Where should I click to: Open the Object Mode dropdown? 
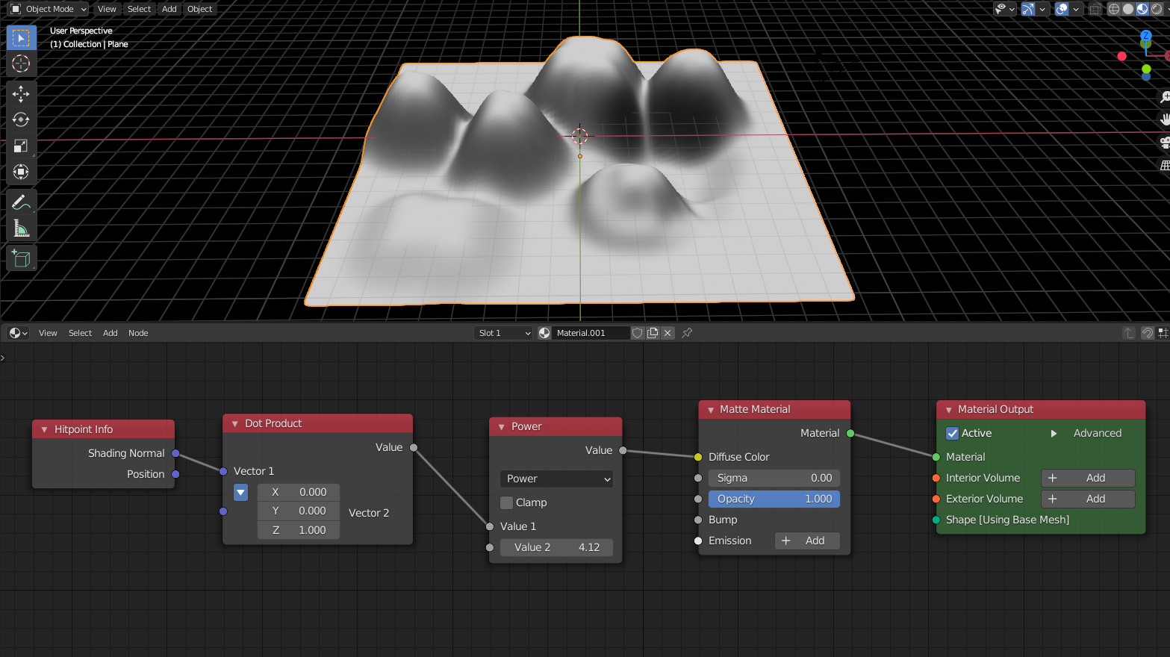tap(49, 9)
